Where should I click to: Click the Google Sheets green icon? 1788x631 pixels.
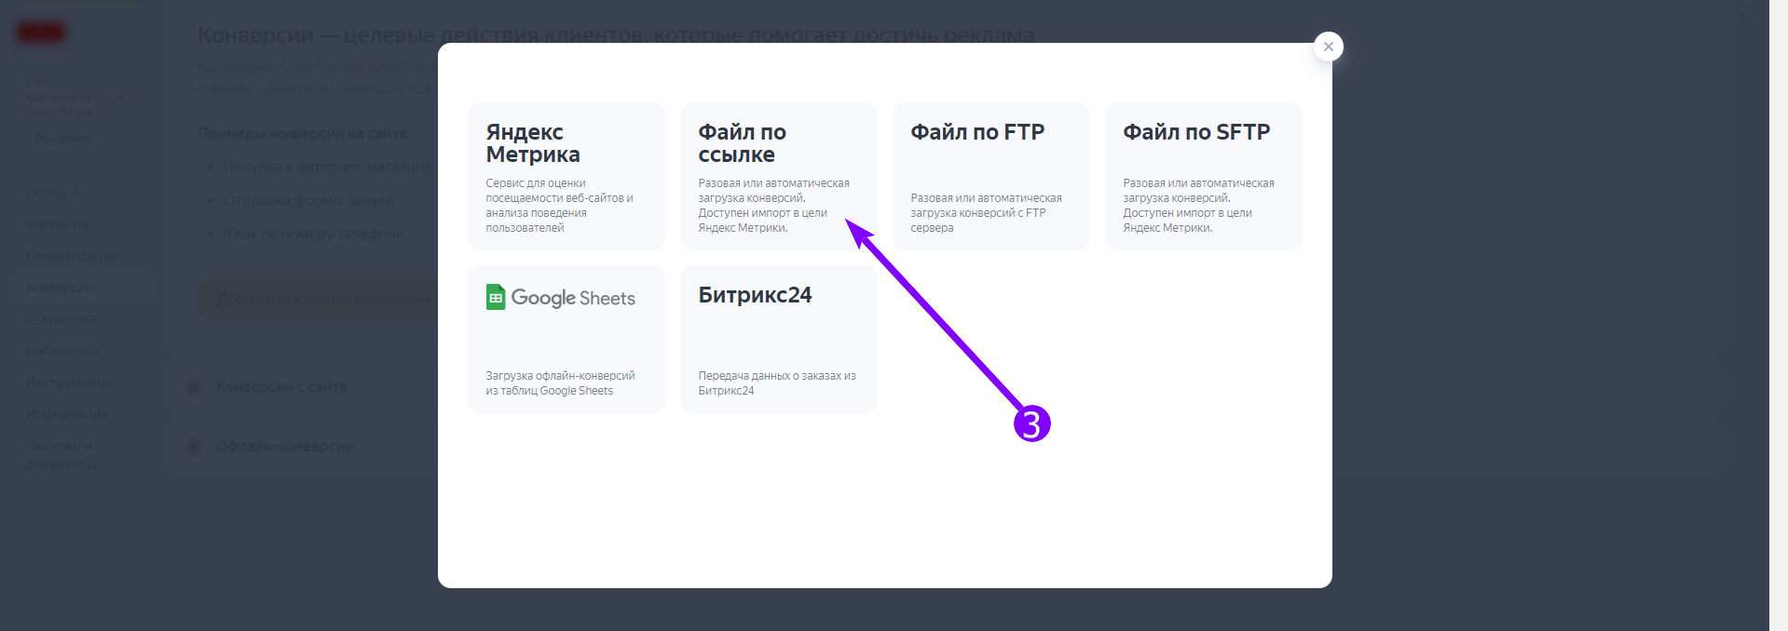[496, 298]
